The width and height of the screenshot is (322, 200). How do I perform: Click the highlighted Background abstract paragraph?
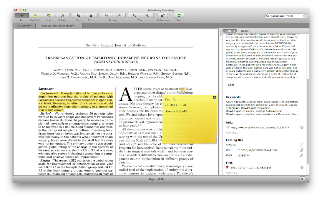[x=76, y=101]
